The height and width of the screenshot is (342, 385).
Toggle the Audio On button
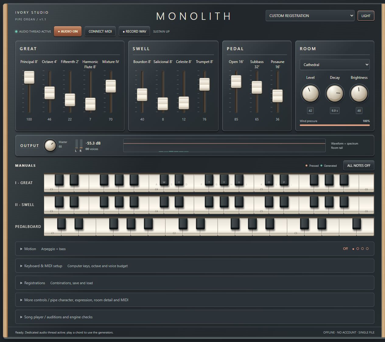click(x=68, y=31)
